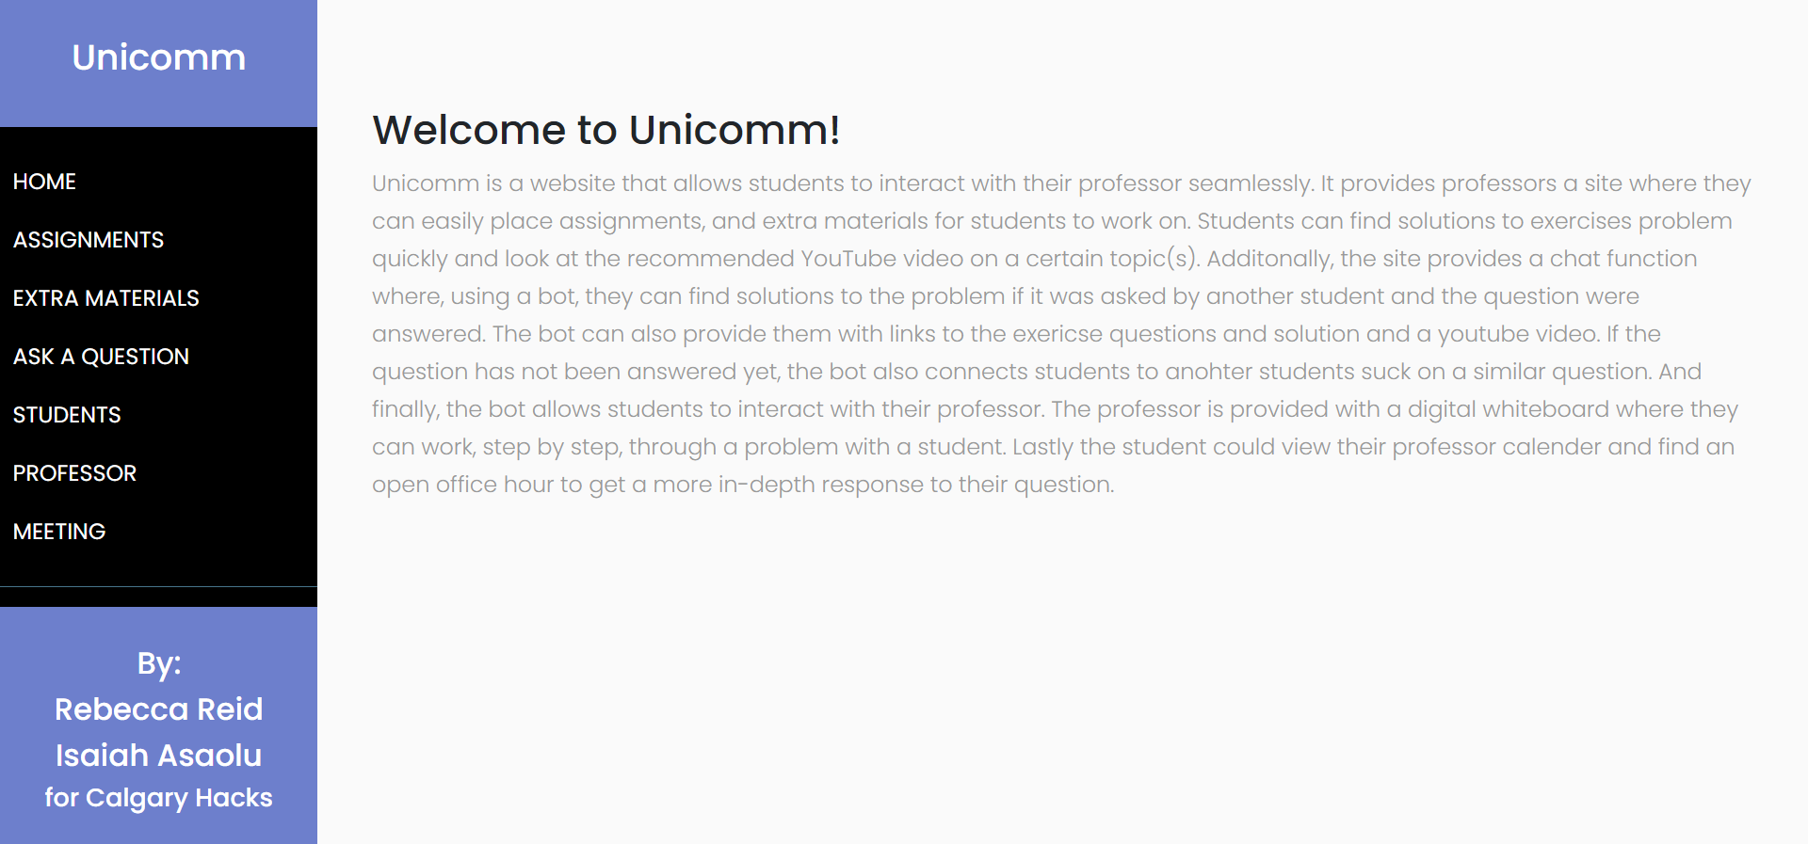Select the MEETING menu item
Viewport: 1808px width, 844px height.
tap(59, 532)
